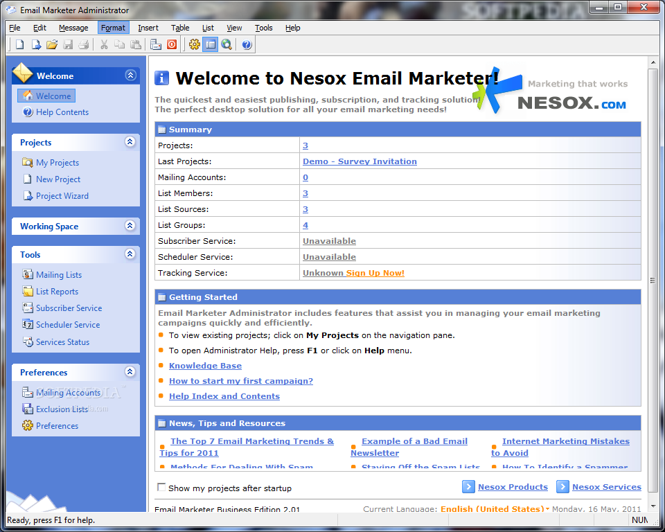The image size is (665, 532).
Task: Click the Services Status clock icon
Action: pyautogui.click(x=28, y=342)
